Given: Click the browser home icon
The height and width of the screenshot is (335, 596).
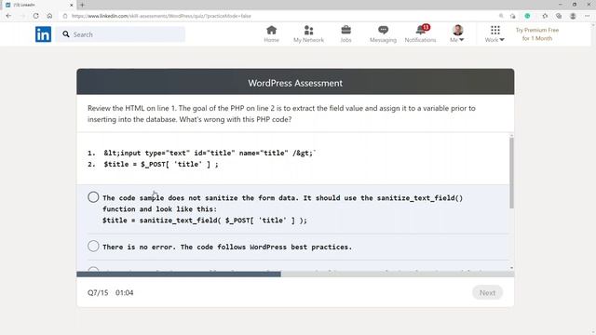Looking at the screenshot, I should coord(49,16).
